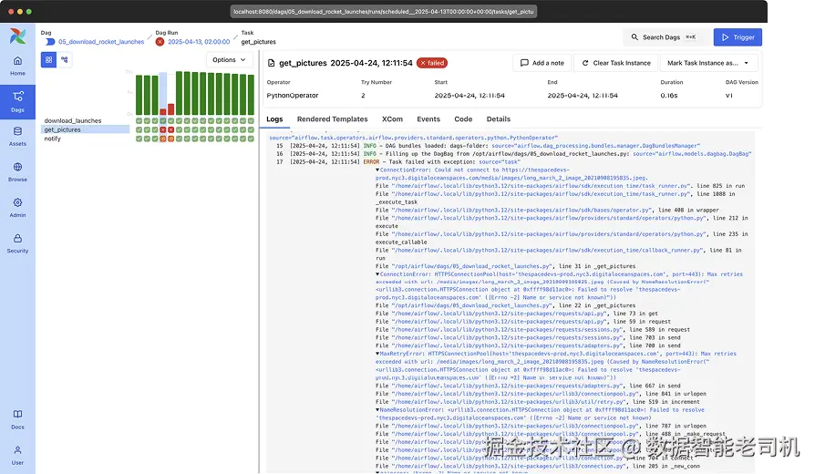Open the 2025-04-13, 02:00:00 Dag Run link
This screenshot has height=474, width=815.
[199, 42]
